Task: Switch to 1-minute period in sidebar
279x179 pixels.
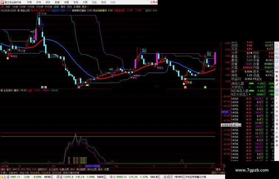Action: pyautogui.click(x=277, y=99)
